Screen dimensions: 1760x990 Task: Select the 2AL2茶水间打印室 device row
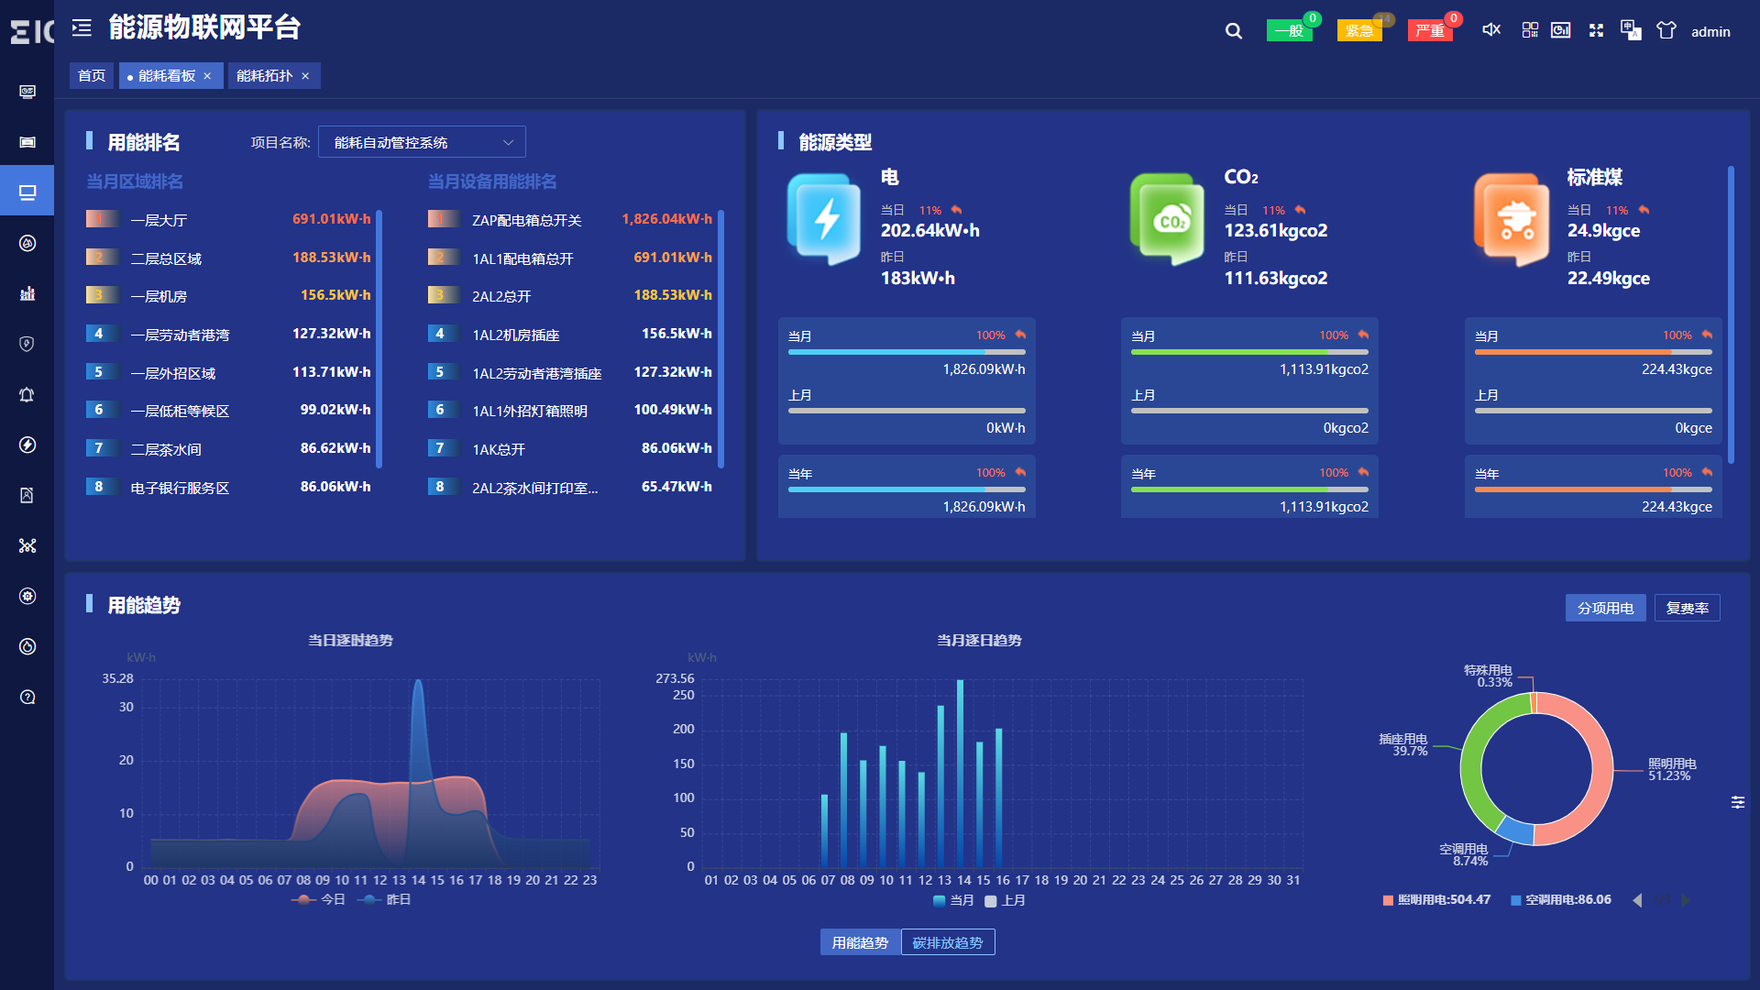pos(570,488)
